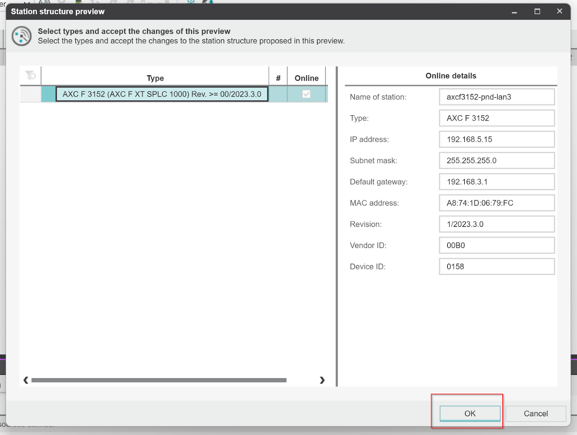Toggle the Online checkbox for AXC F 3152
The image size is (577, 435).
click(x=306, y=94)
